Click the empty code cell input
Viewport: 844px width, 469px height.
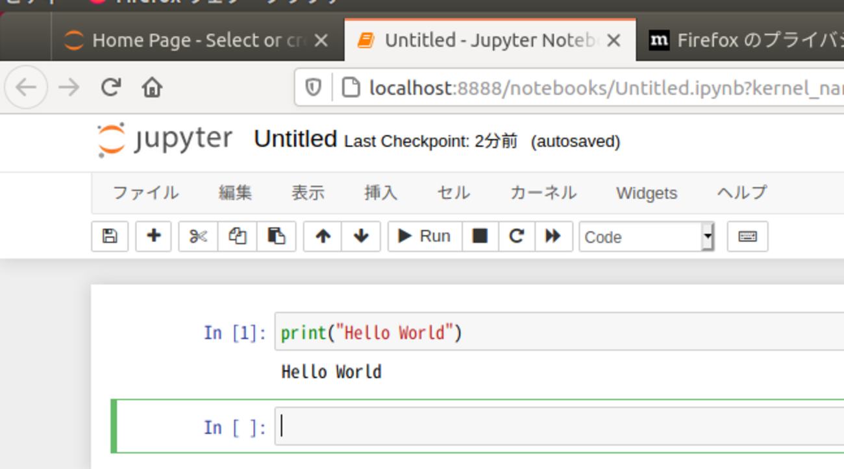point(558,427)
